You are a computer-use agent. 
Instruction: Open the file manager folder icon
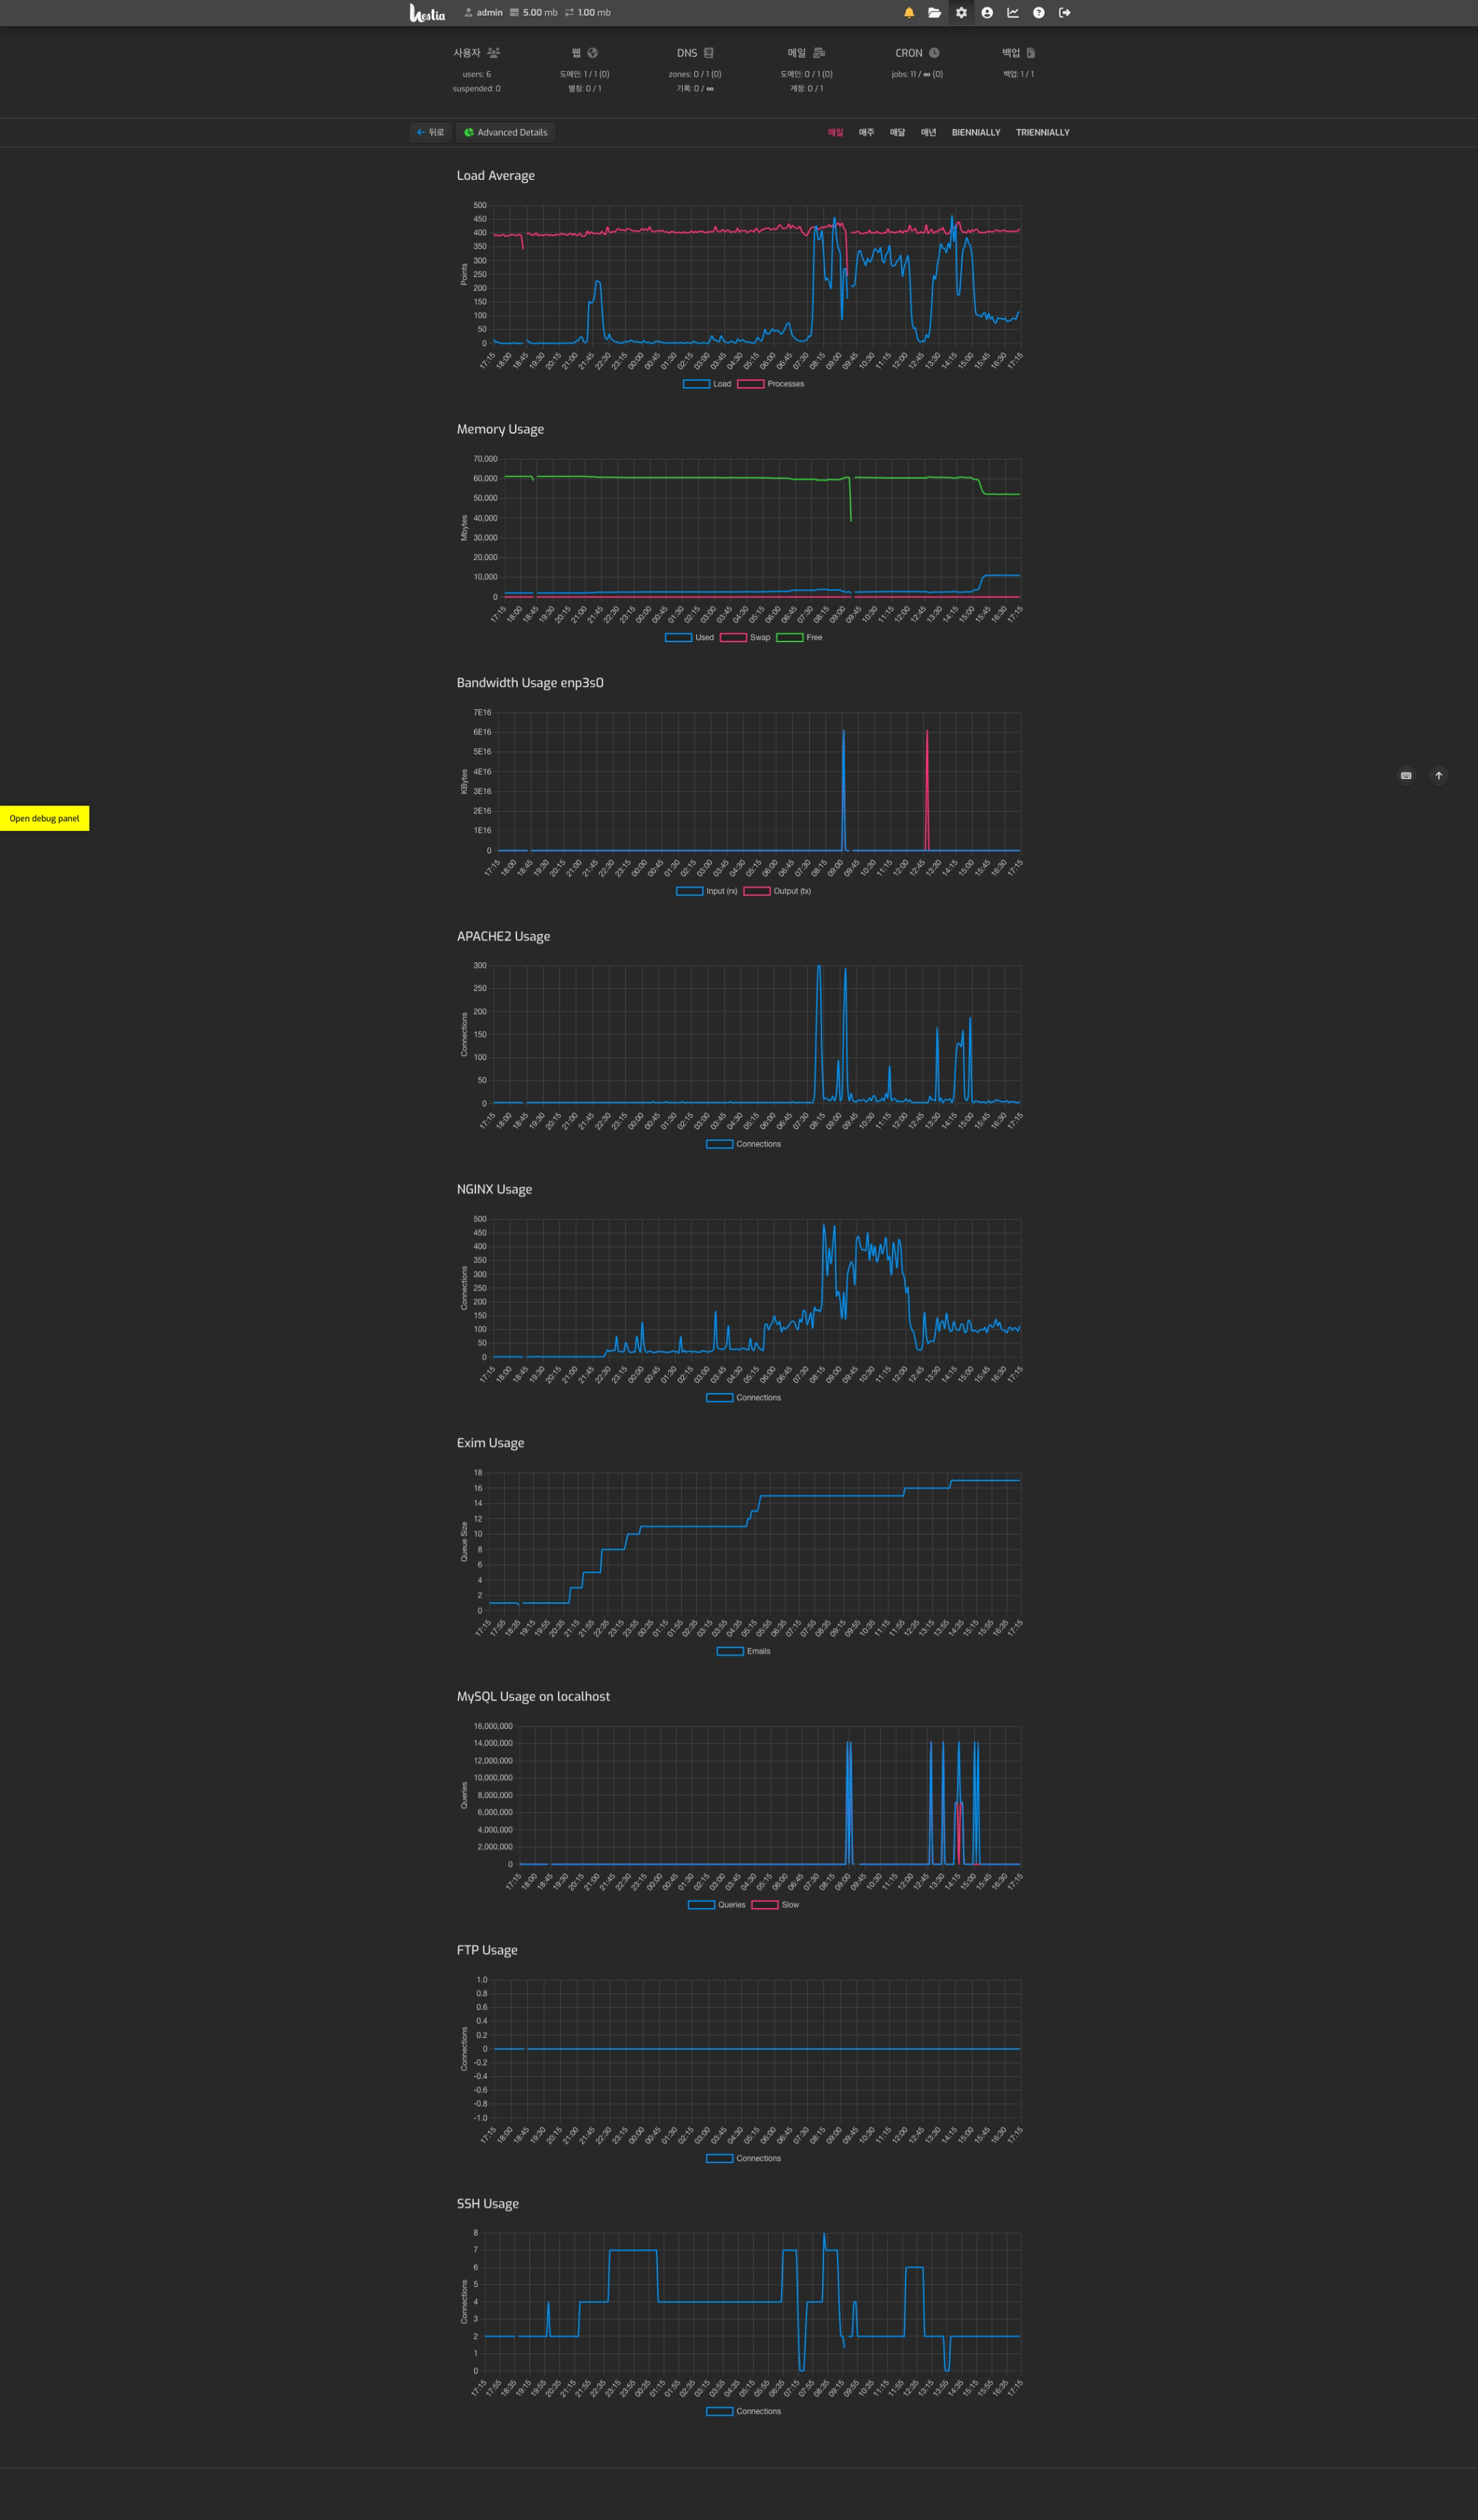pos(935,13)
